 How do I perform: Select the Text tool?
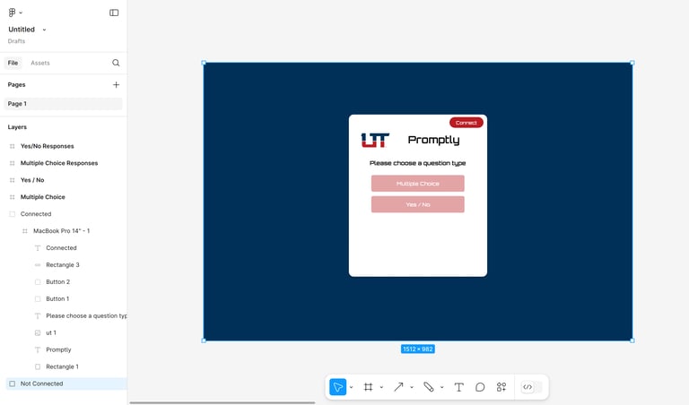pyautogui.click(x=458, y=387)
